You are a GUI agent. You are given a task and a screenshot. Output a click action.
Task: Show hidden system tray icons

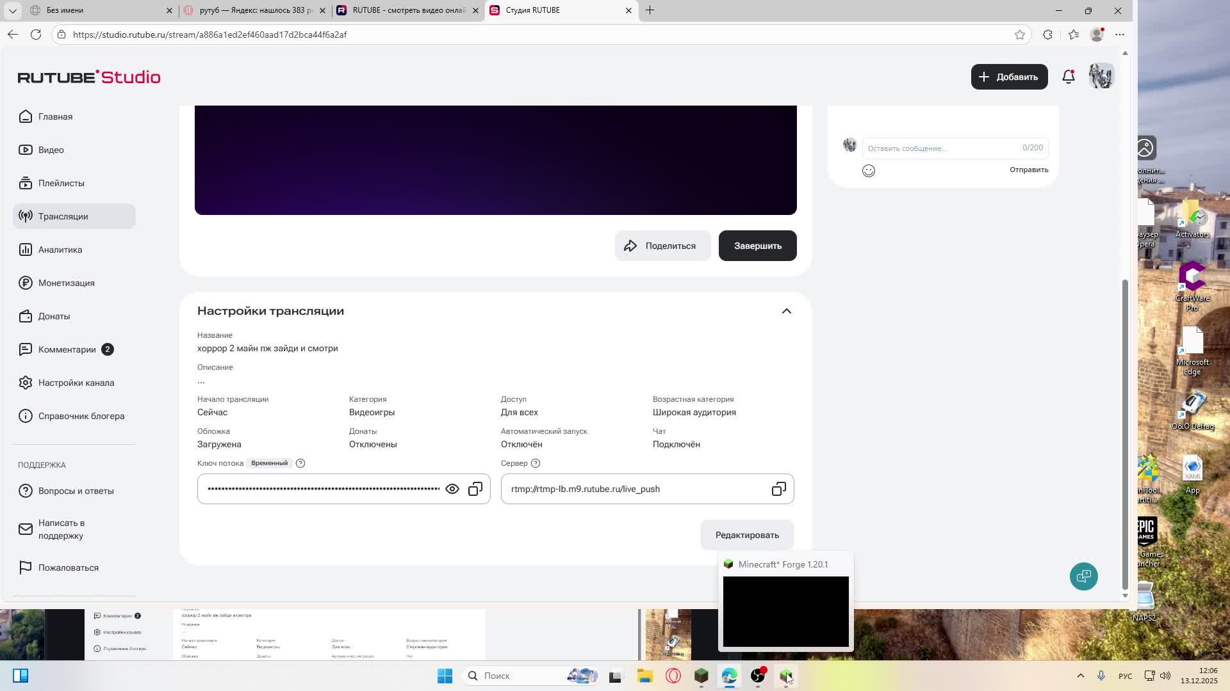click(x=1080, y=676)
